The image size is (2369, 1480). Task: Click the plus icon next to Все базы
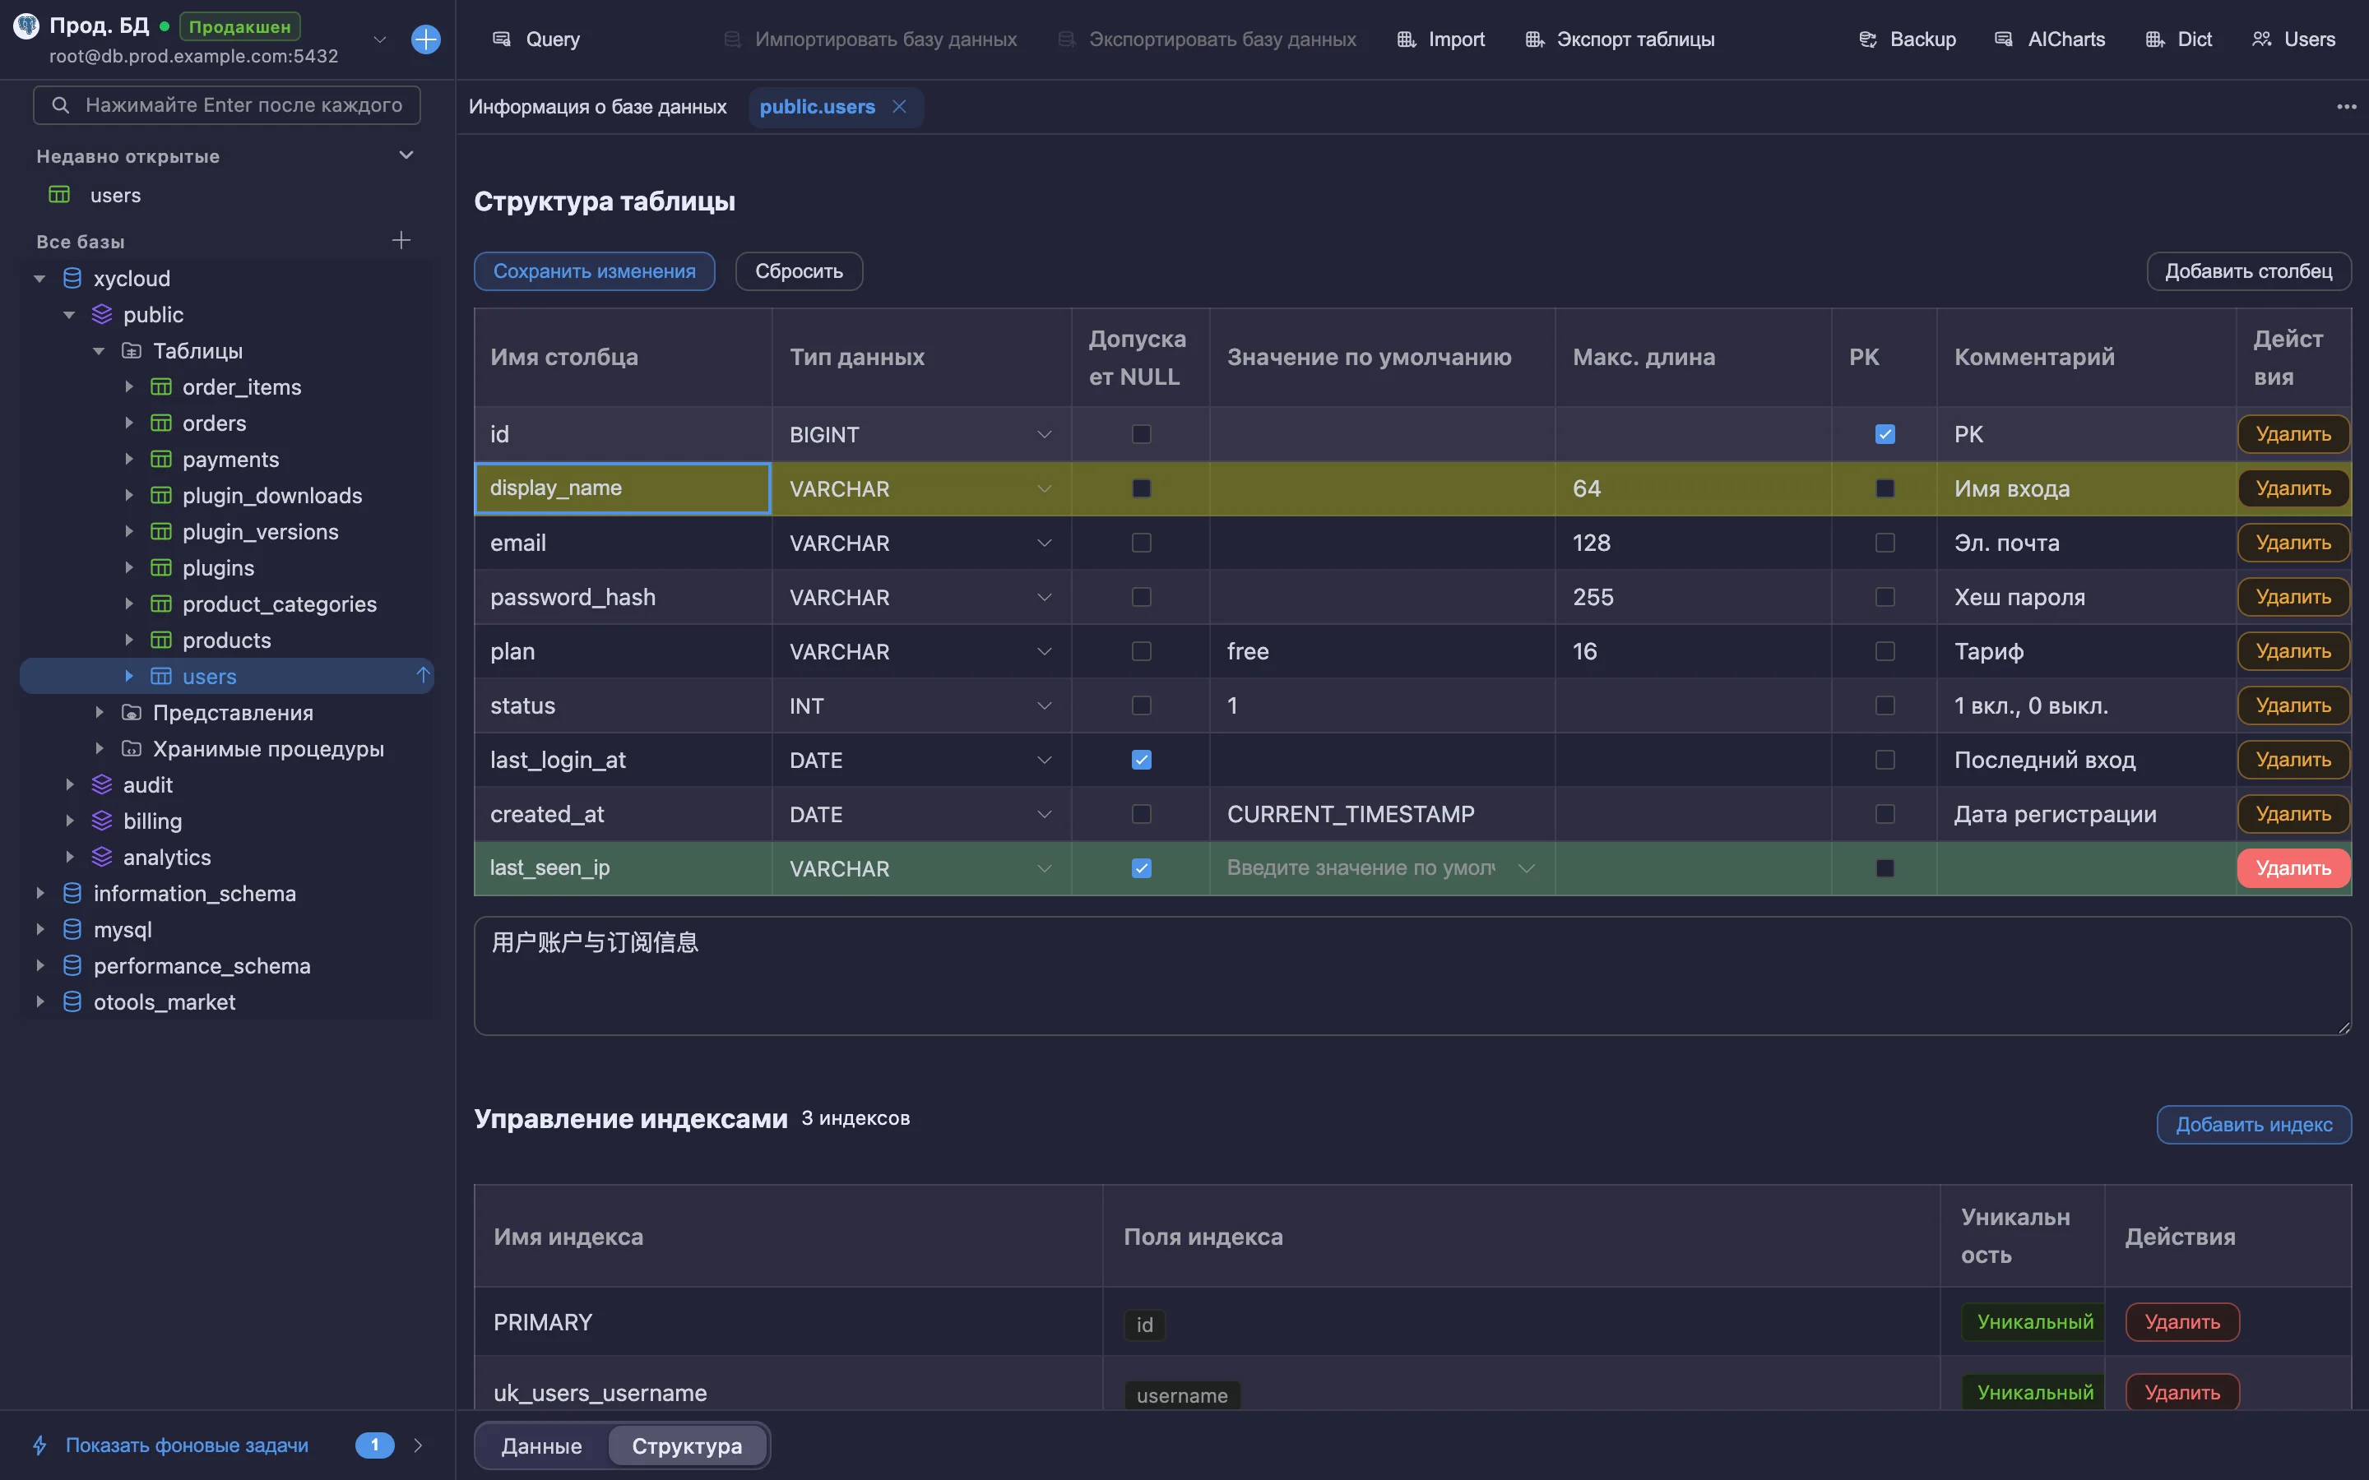401,241
